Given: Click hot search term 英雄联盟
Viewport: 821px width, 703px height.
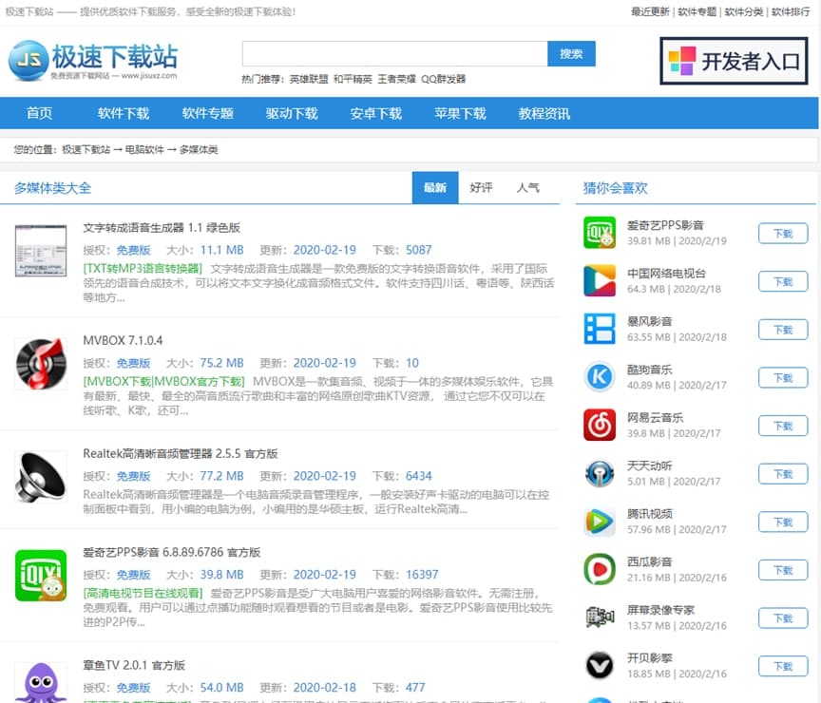Looking at the screenshot, I should pyautogui.click(x=309, y=79).
